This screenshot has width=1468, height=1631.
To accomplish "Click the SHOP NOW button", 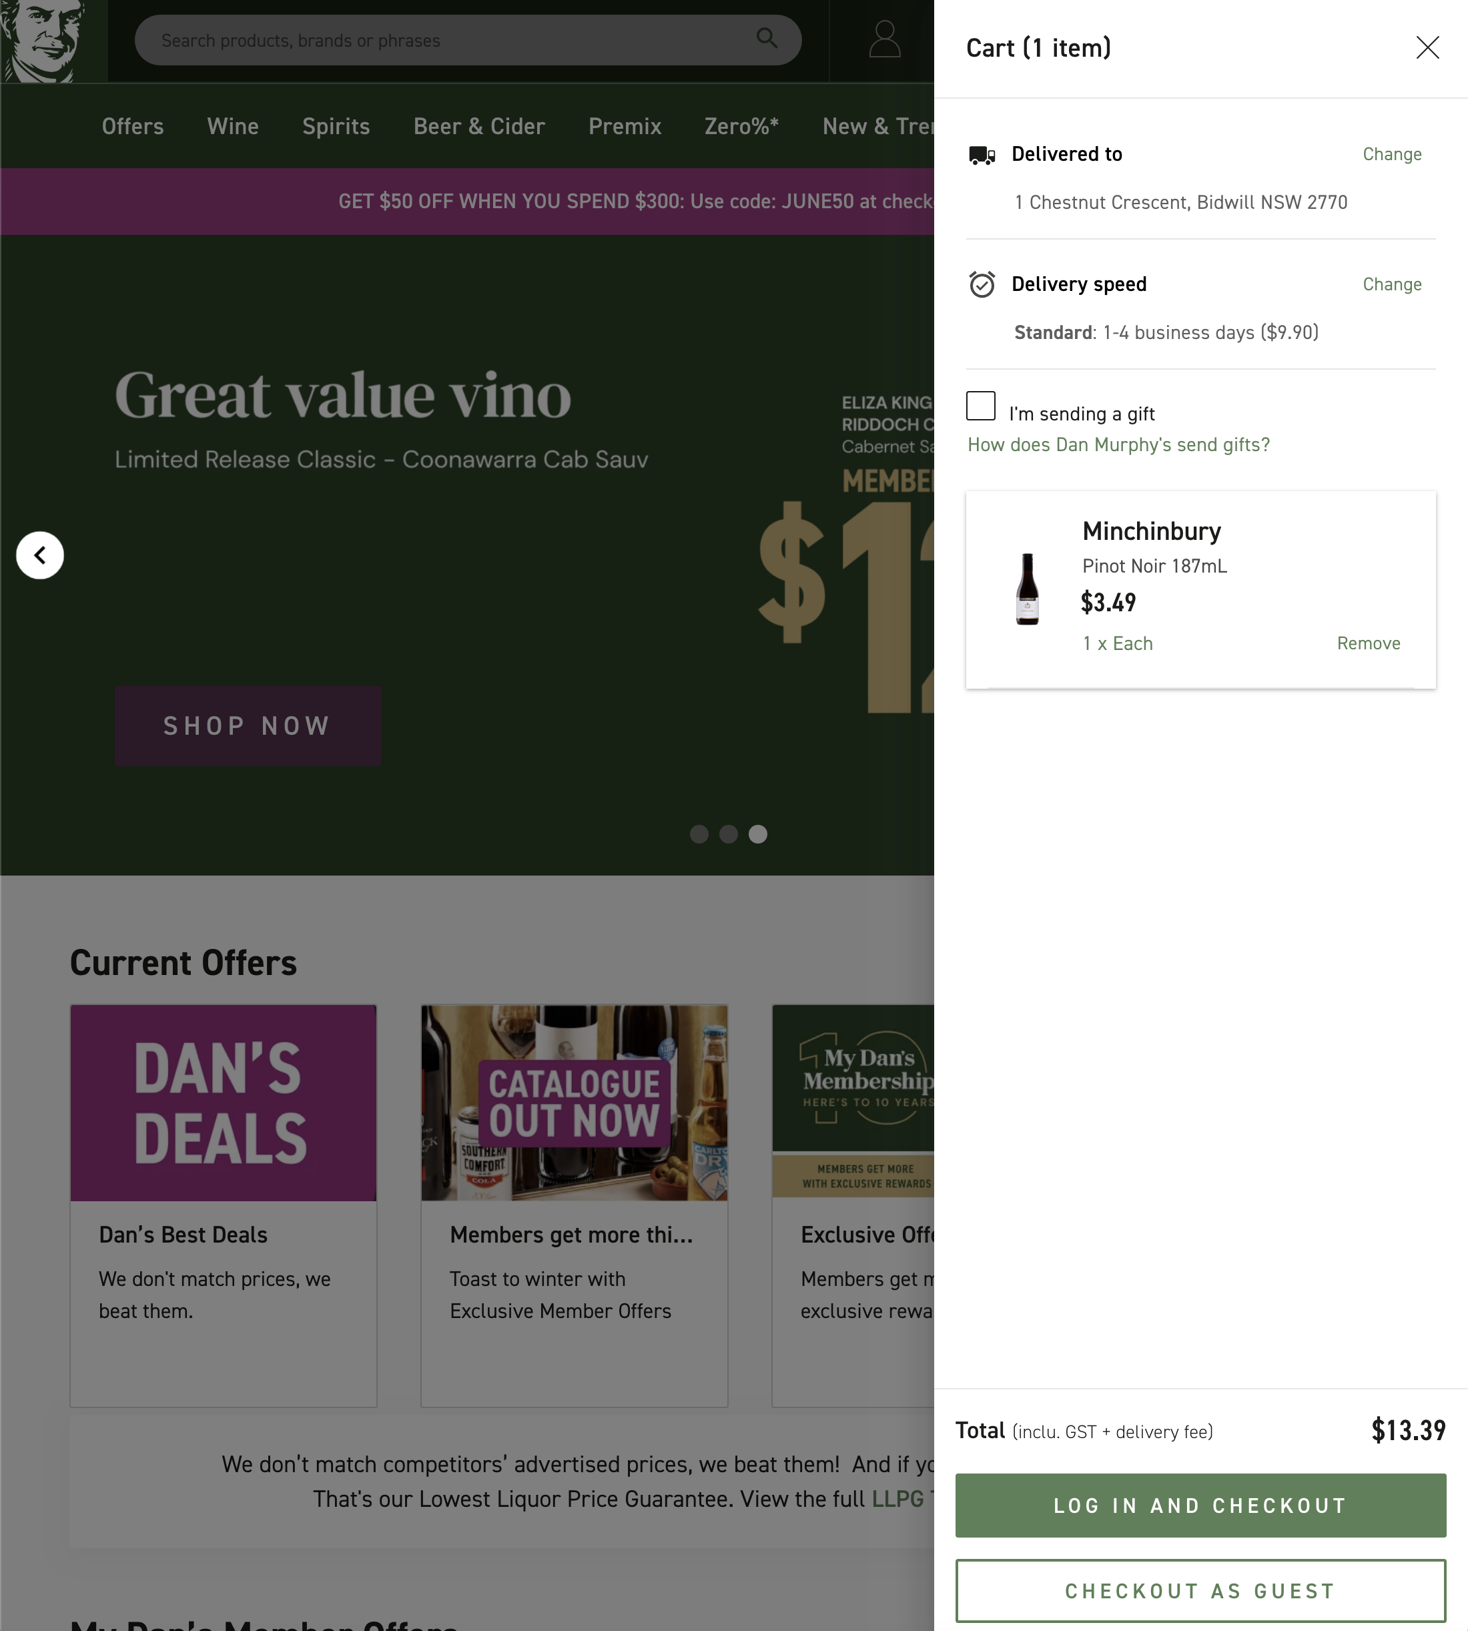I will tap(248, 726).
